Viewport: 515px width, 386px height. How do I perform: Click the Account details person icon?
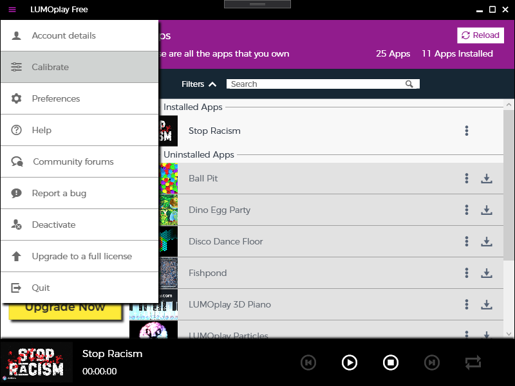point(17,35)
